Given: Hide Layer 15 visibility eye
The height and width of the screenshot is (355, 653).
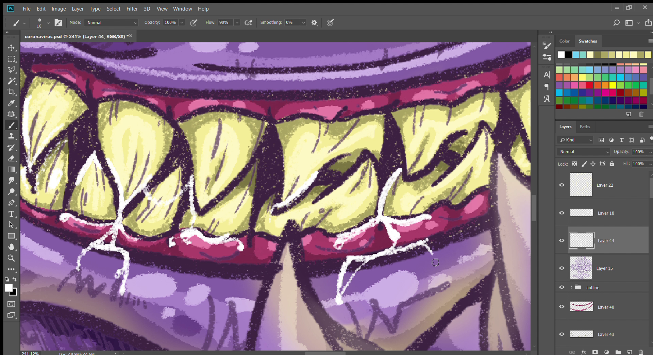Looking at the screenshot, I should coord(562,268).
